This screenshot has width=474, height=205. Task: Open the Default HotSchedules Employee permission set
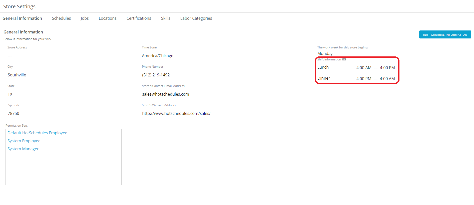pyautogui.click(x=37, y=133)
